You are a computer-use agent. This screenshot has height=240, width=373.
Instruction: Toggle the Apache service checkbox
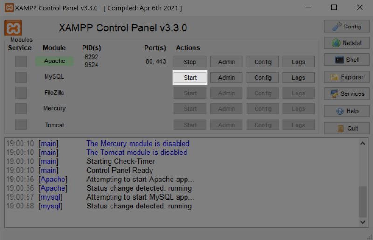(21, 61)
